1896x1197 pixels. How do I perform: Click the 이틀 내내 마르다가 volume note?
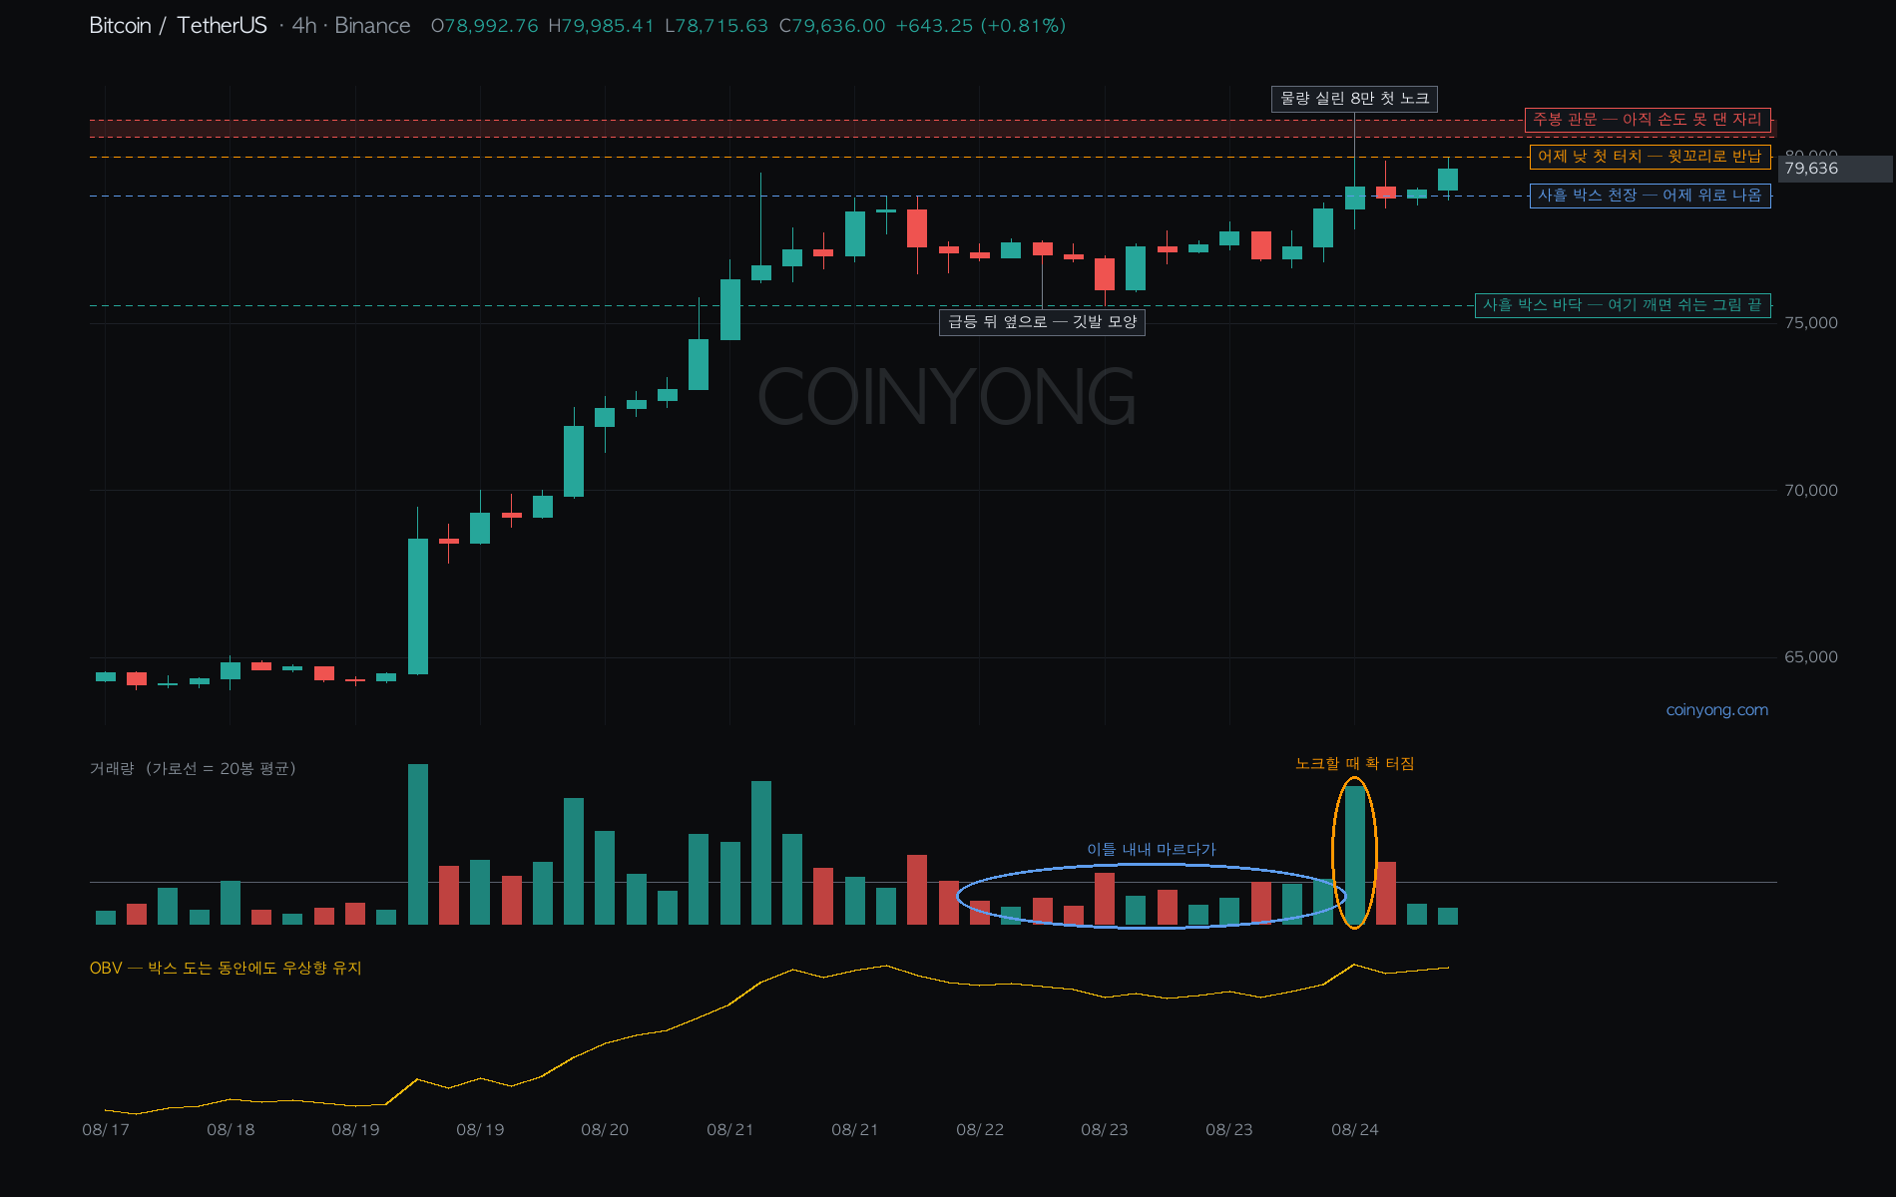point(1151,850)
